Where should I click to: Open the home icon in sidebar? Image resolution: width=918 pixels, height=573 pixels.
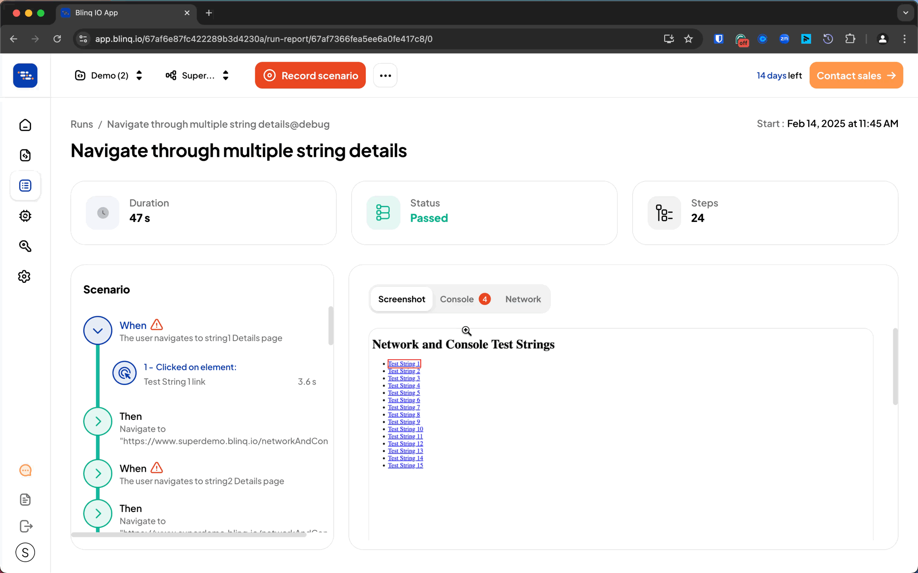(25, 125)
